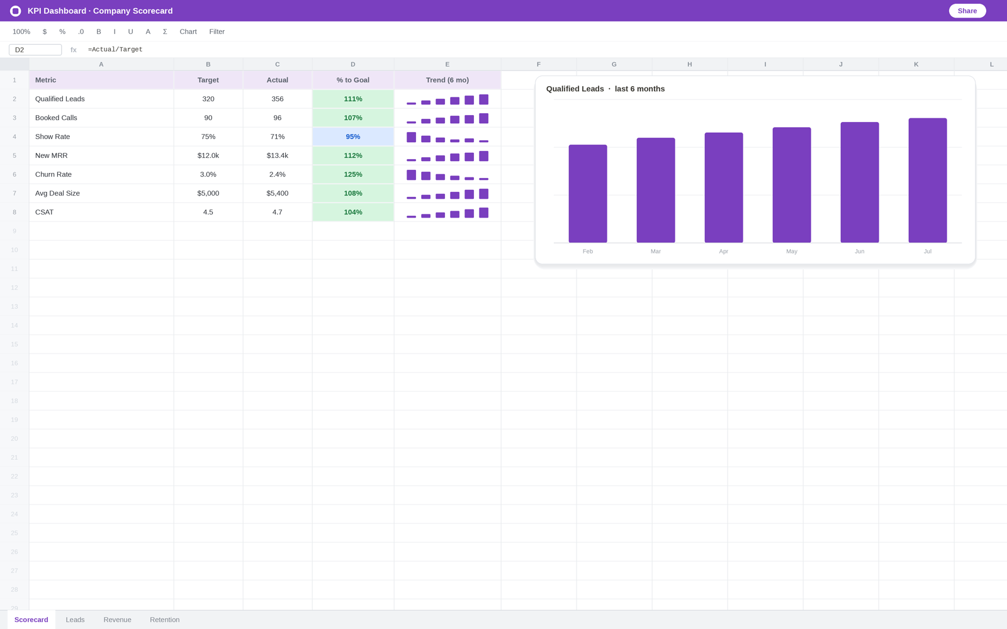The height and width of the screenshot is (629, 1007).
Task: Click the Metric header cell
Action: (101, 80)
